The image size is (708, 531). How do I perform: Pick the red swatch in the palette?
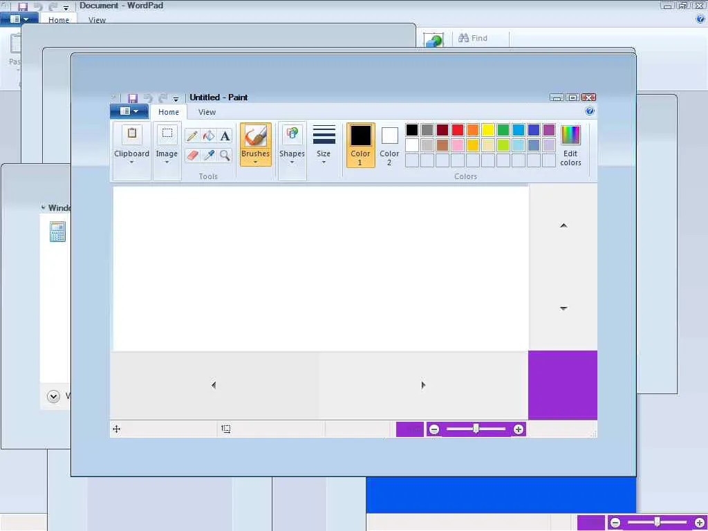458,130
